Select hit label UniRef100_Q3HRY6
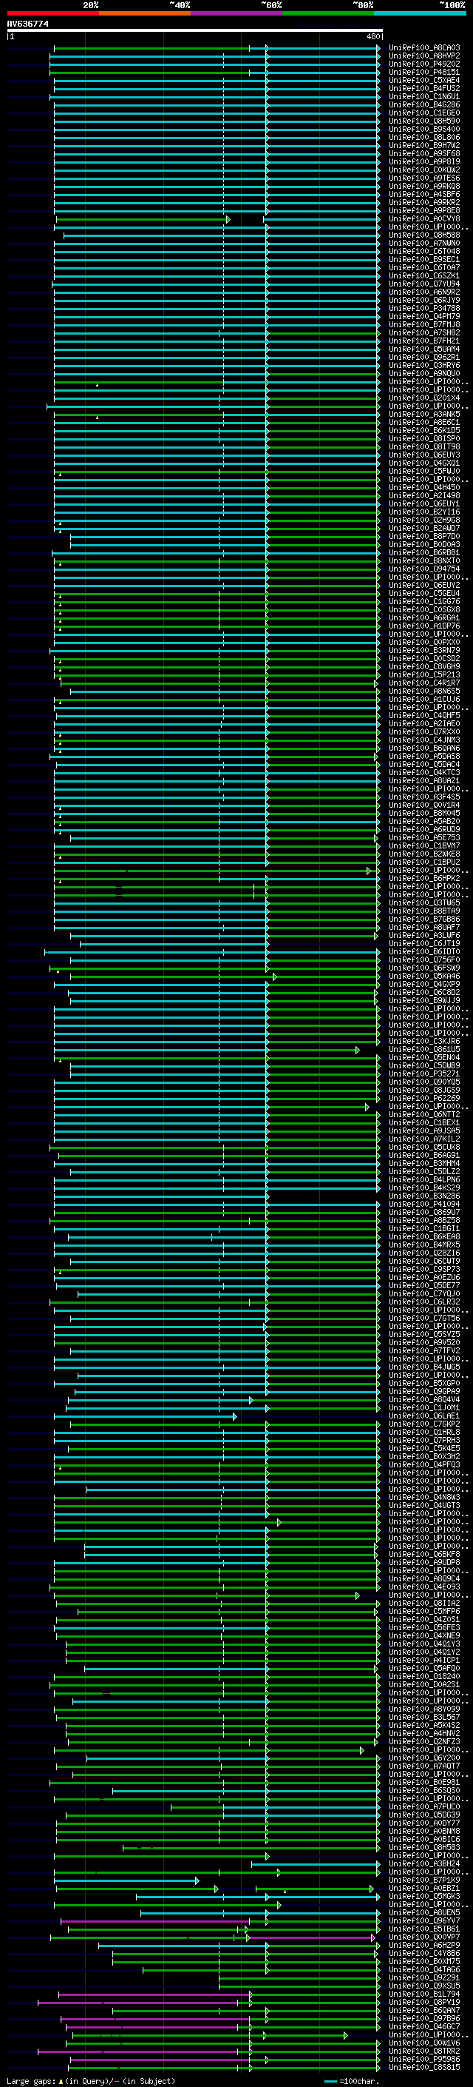 click(424, 366)
